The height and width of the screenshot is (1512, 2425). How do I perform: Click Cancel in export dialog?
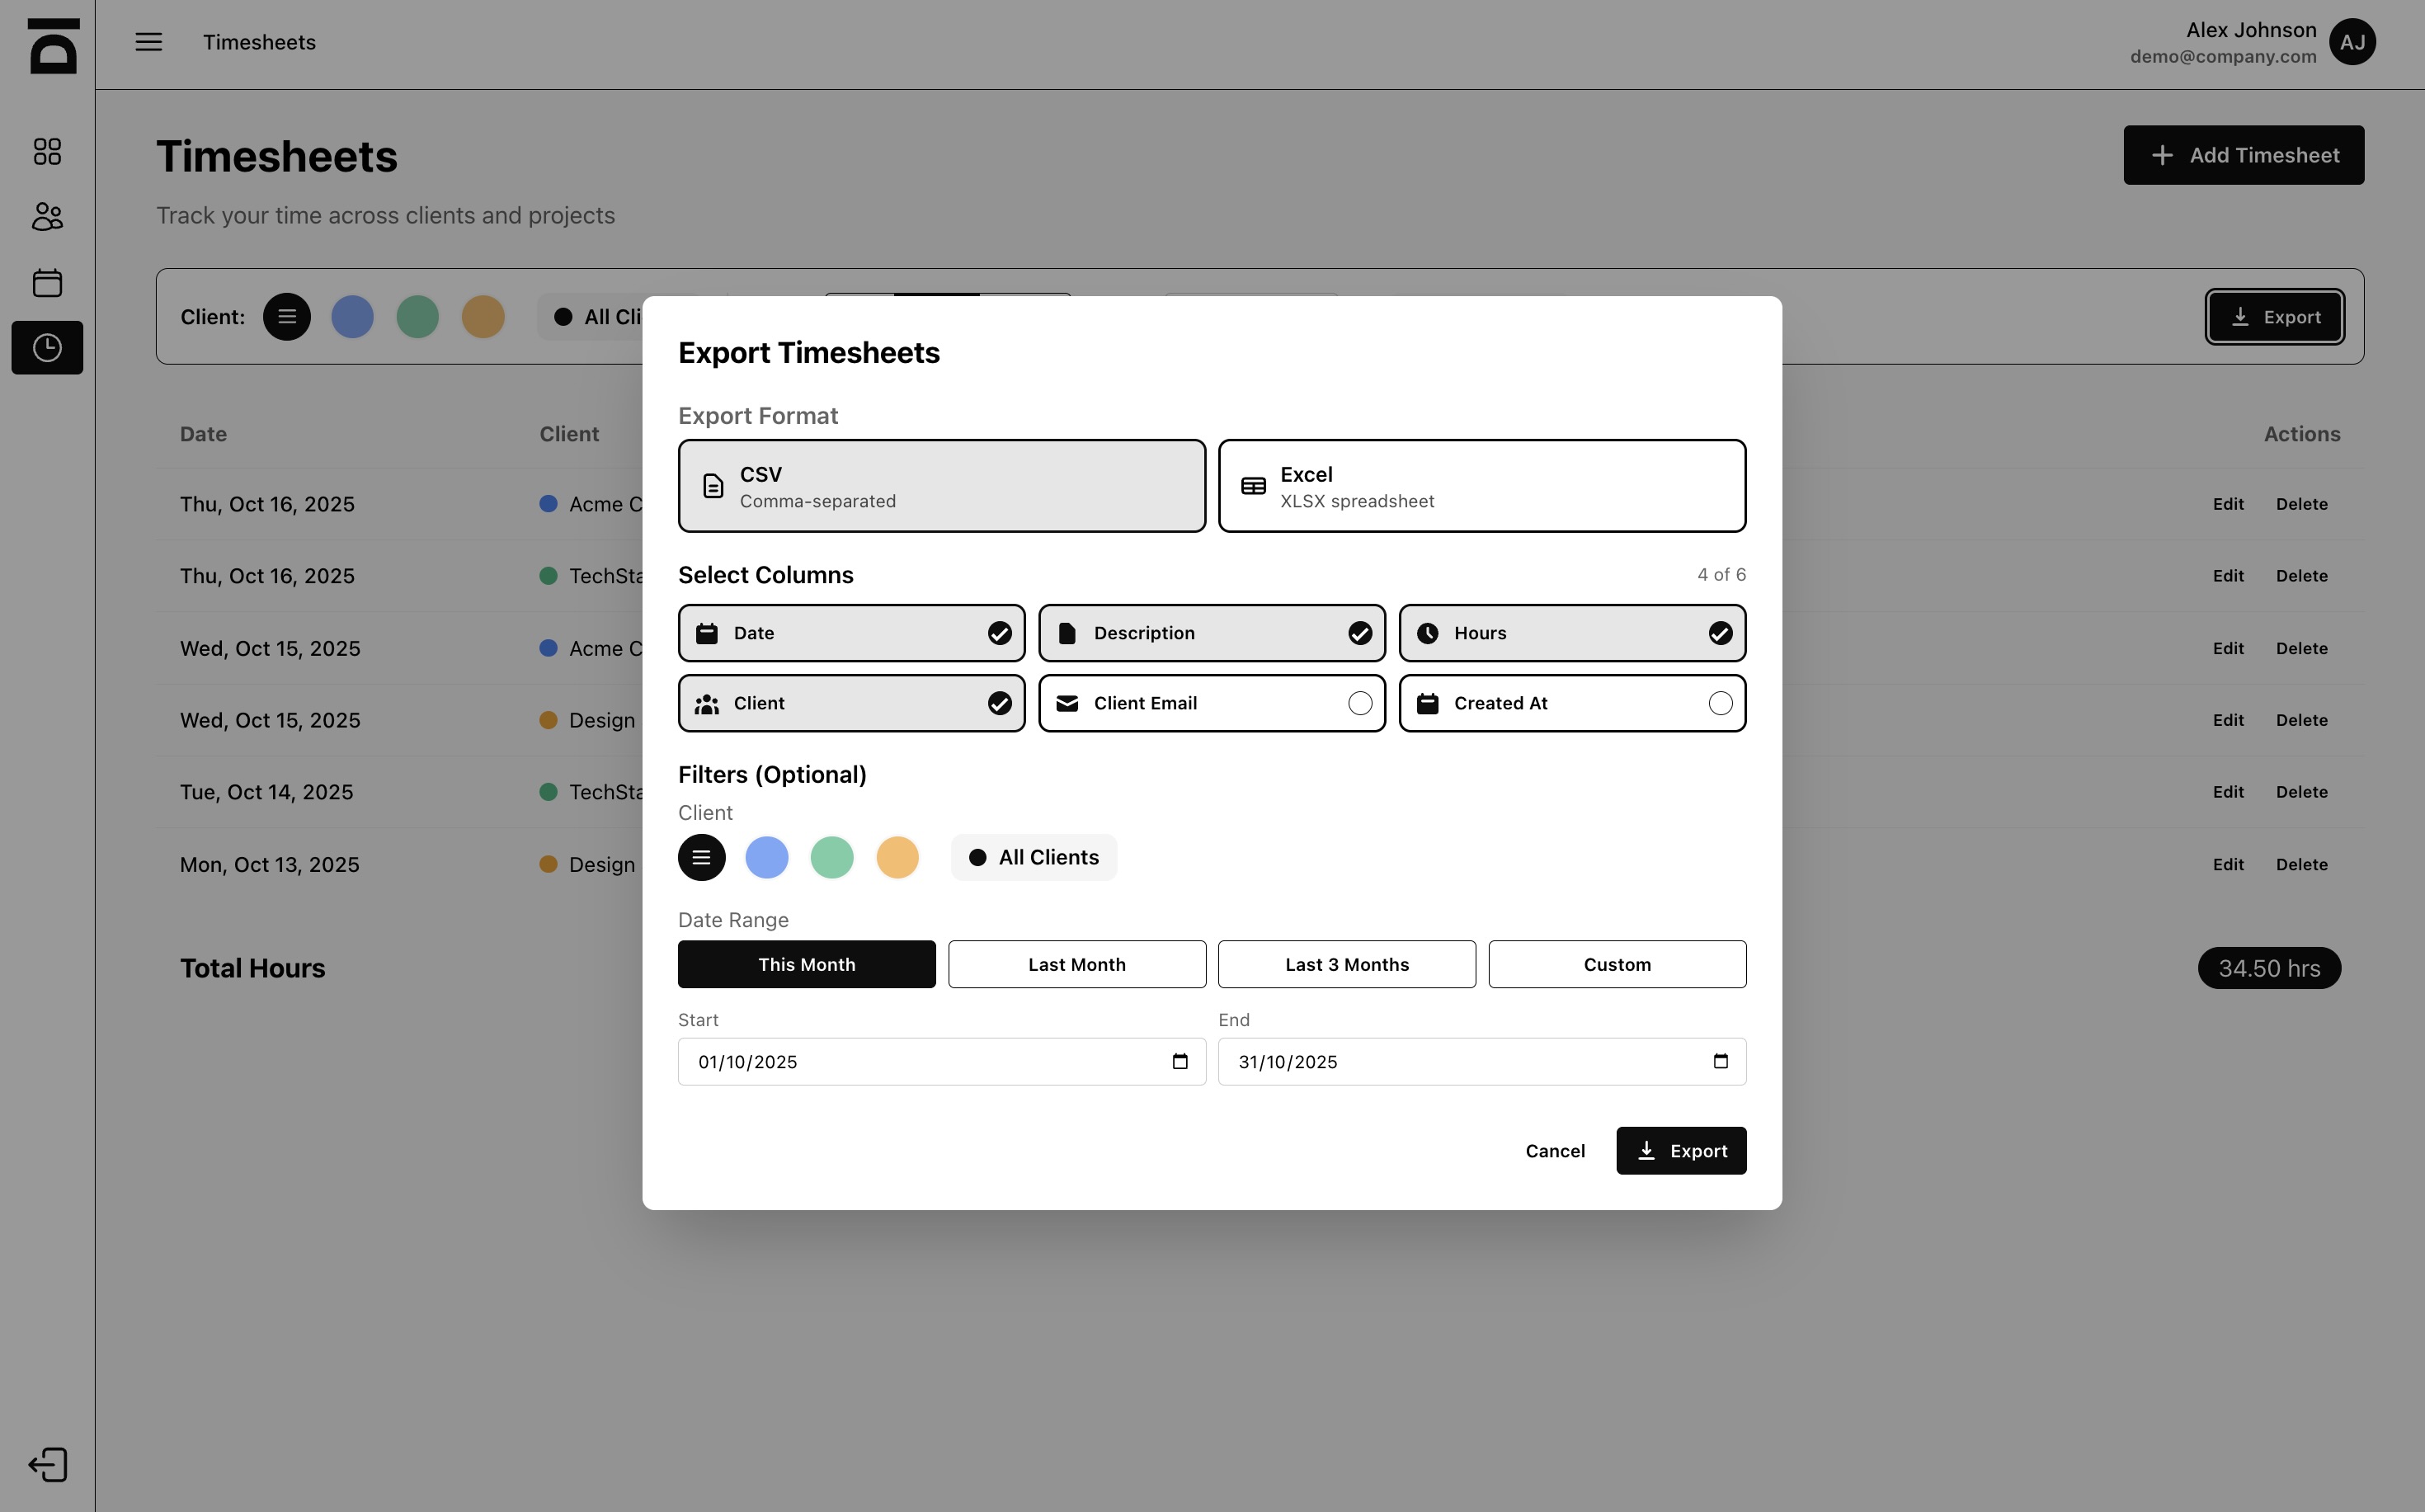click(1554, 1151)
